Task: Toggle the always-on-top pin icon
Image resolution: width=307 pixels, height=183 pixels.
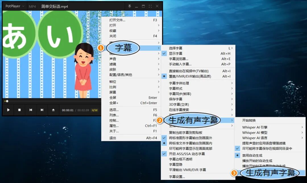Action: point(129,6)
